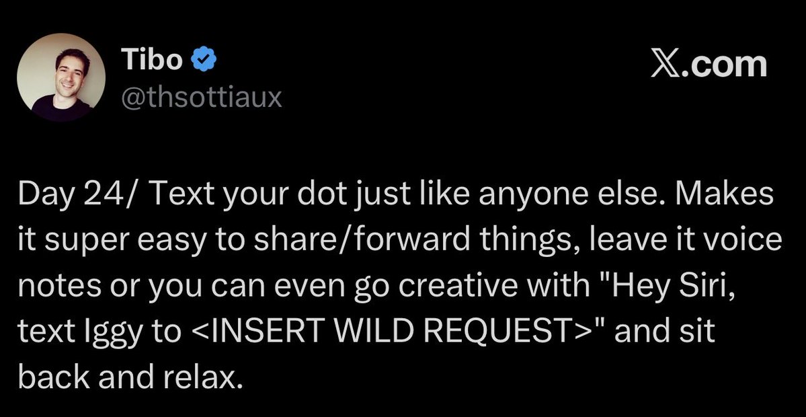Click the words back and relax
This screenshot has width=806, height=417.
click(x=130, y=378)
